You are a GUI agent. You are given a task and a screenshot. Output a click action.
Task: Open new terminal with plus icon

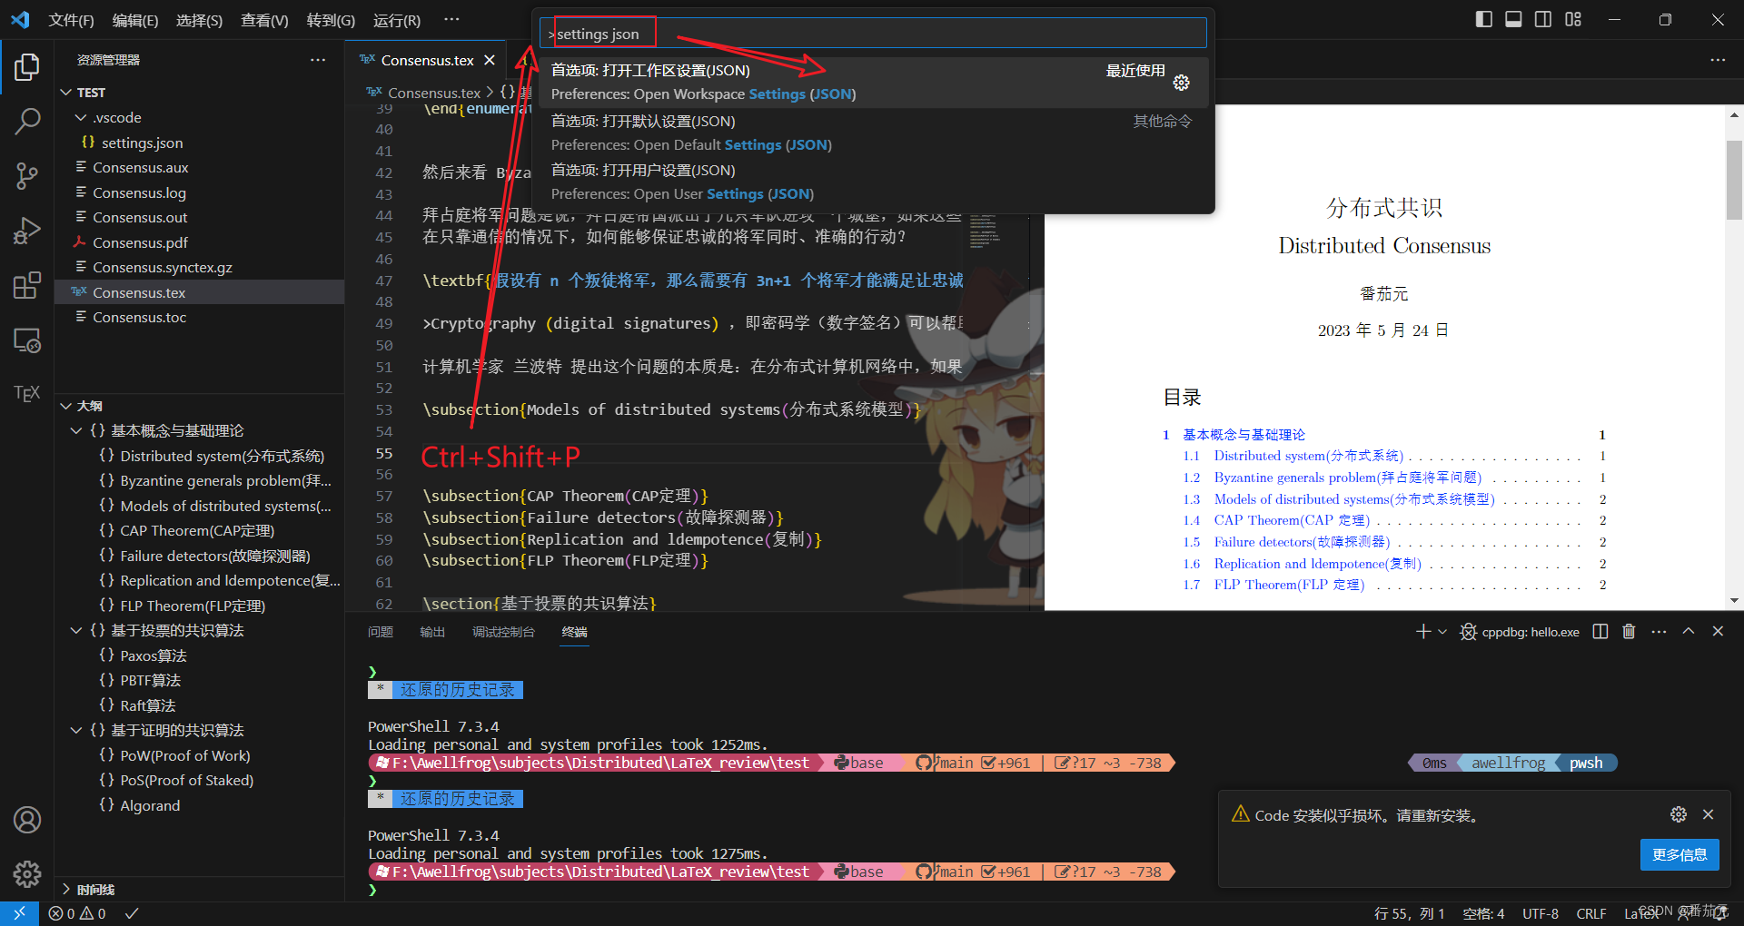1422,631
